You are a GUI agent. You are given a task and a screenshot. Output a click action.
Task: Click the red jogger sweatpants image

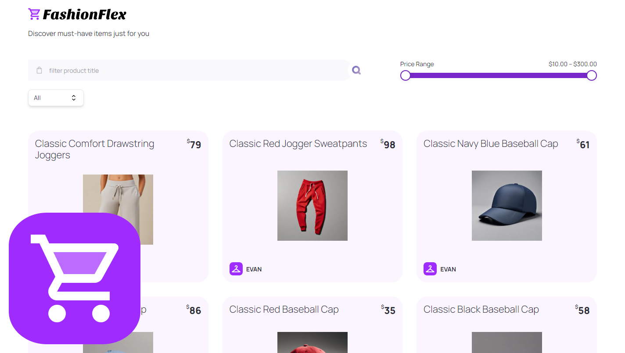pyautogui.click(x=312, y=206)
